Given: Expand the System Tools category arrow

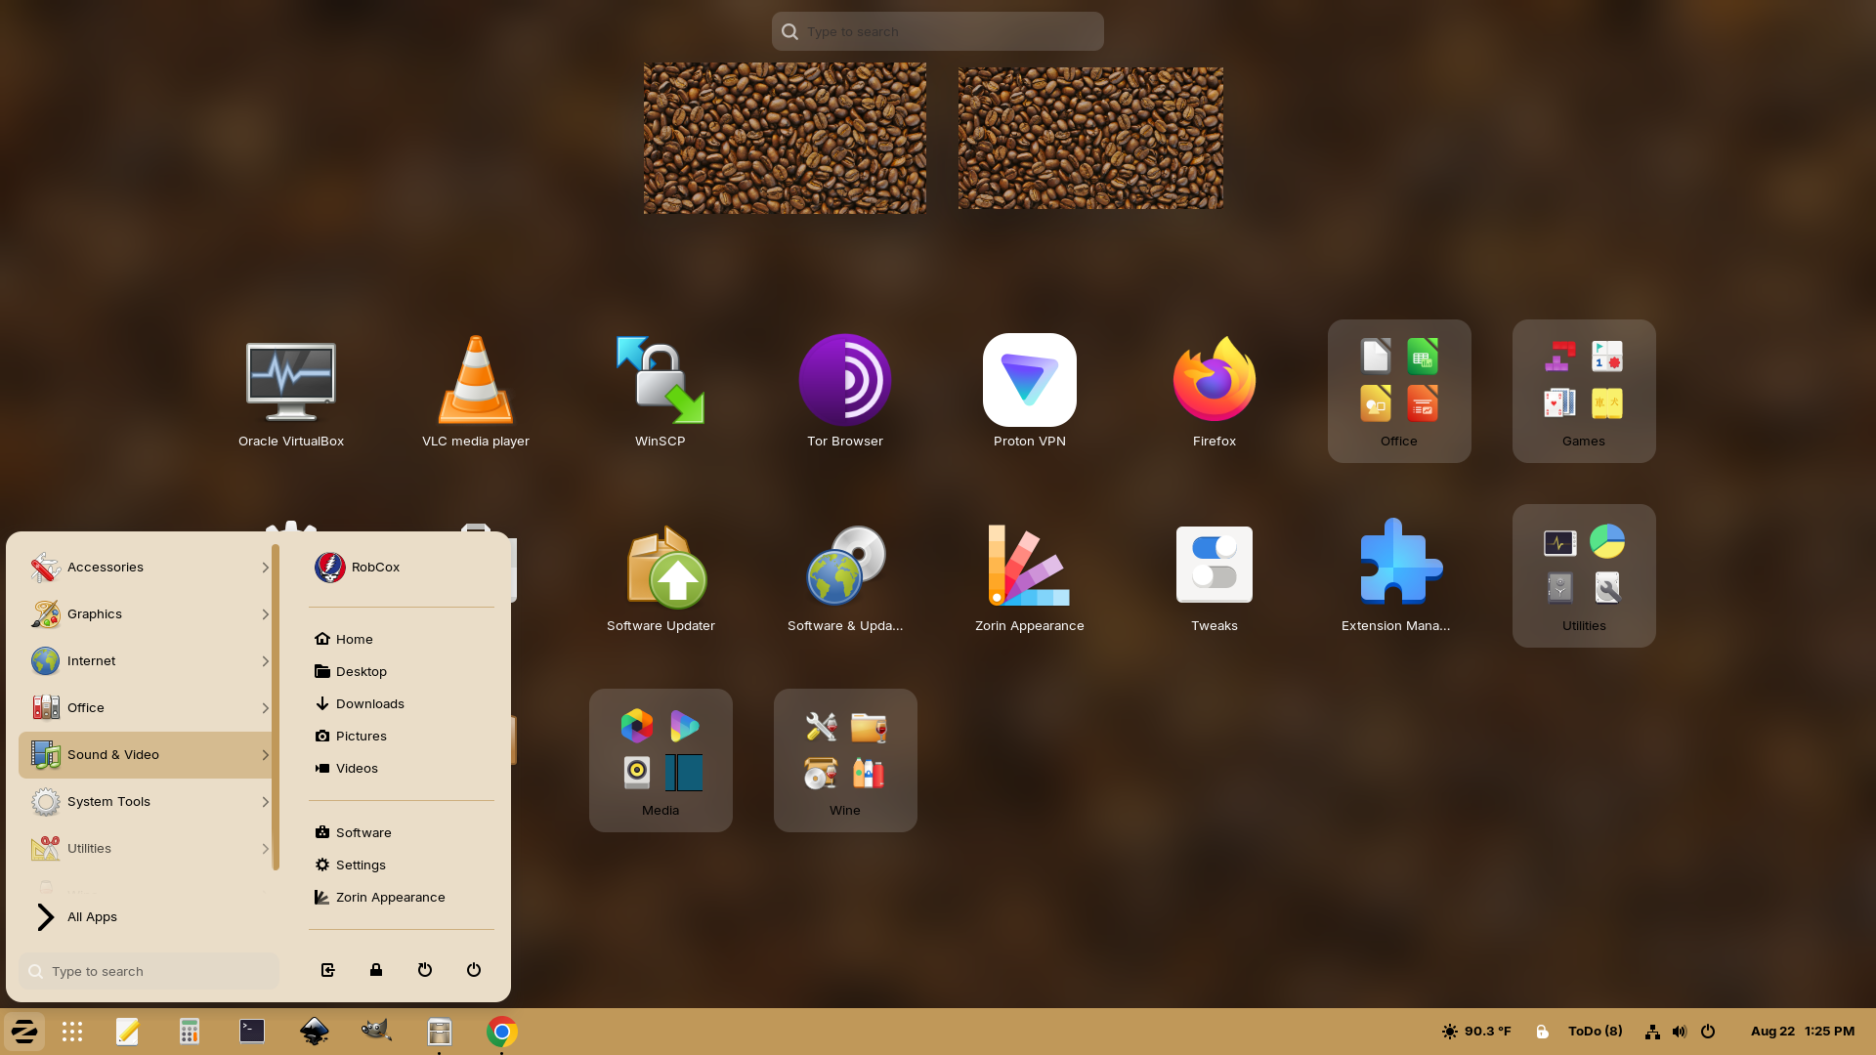Looking at the screenshot, I should coord(265,802).
